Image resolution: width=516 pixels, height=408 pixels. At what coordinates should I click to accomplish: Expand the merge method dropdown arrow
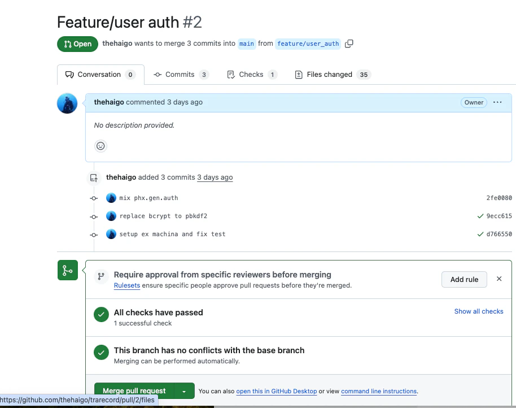pos(184,391)
